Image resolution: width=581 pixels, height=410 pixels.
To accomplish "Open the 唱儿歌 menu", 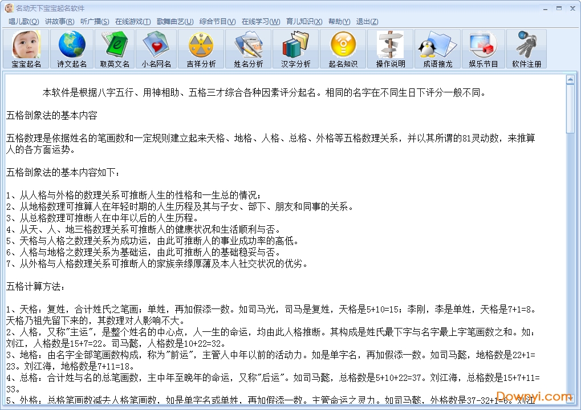I will (23, 22).
